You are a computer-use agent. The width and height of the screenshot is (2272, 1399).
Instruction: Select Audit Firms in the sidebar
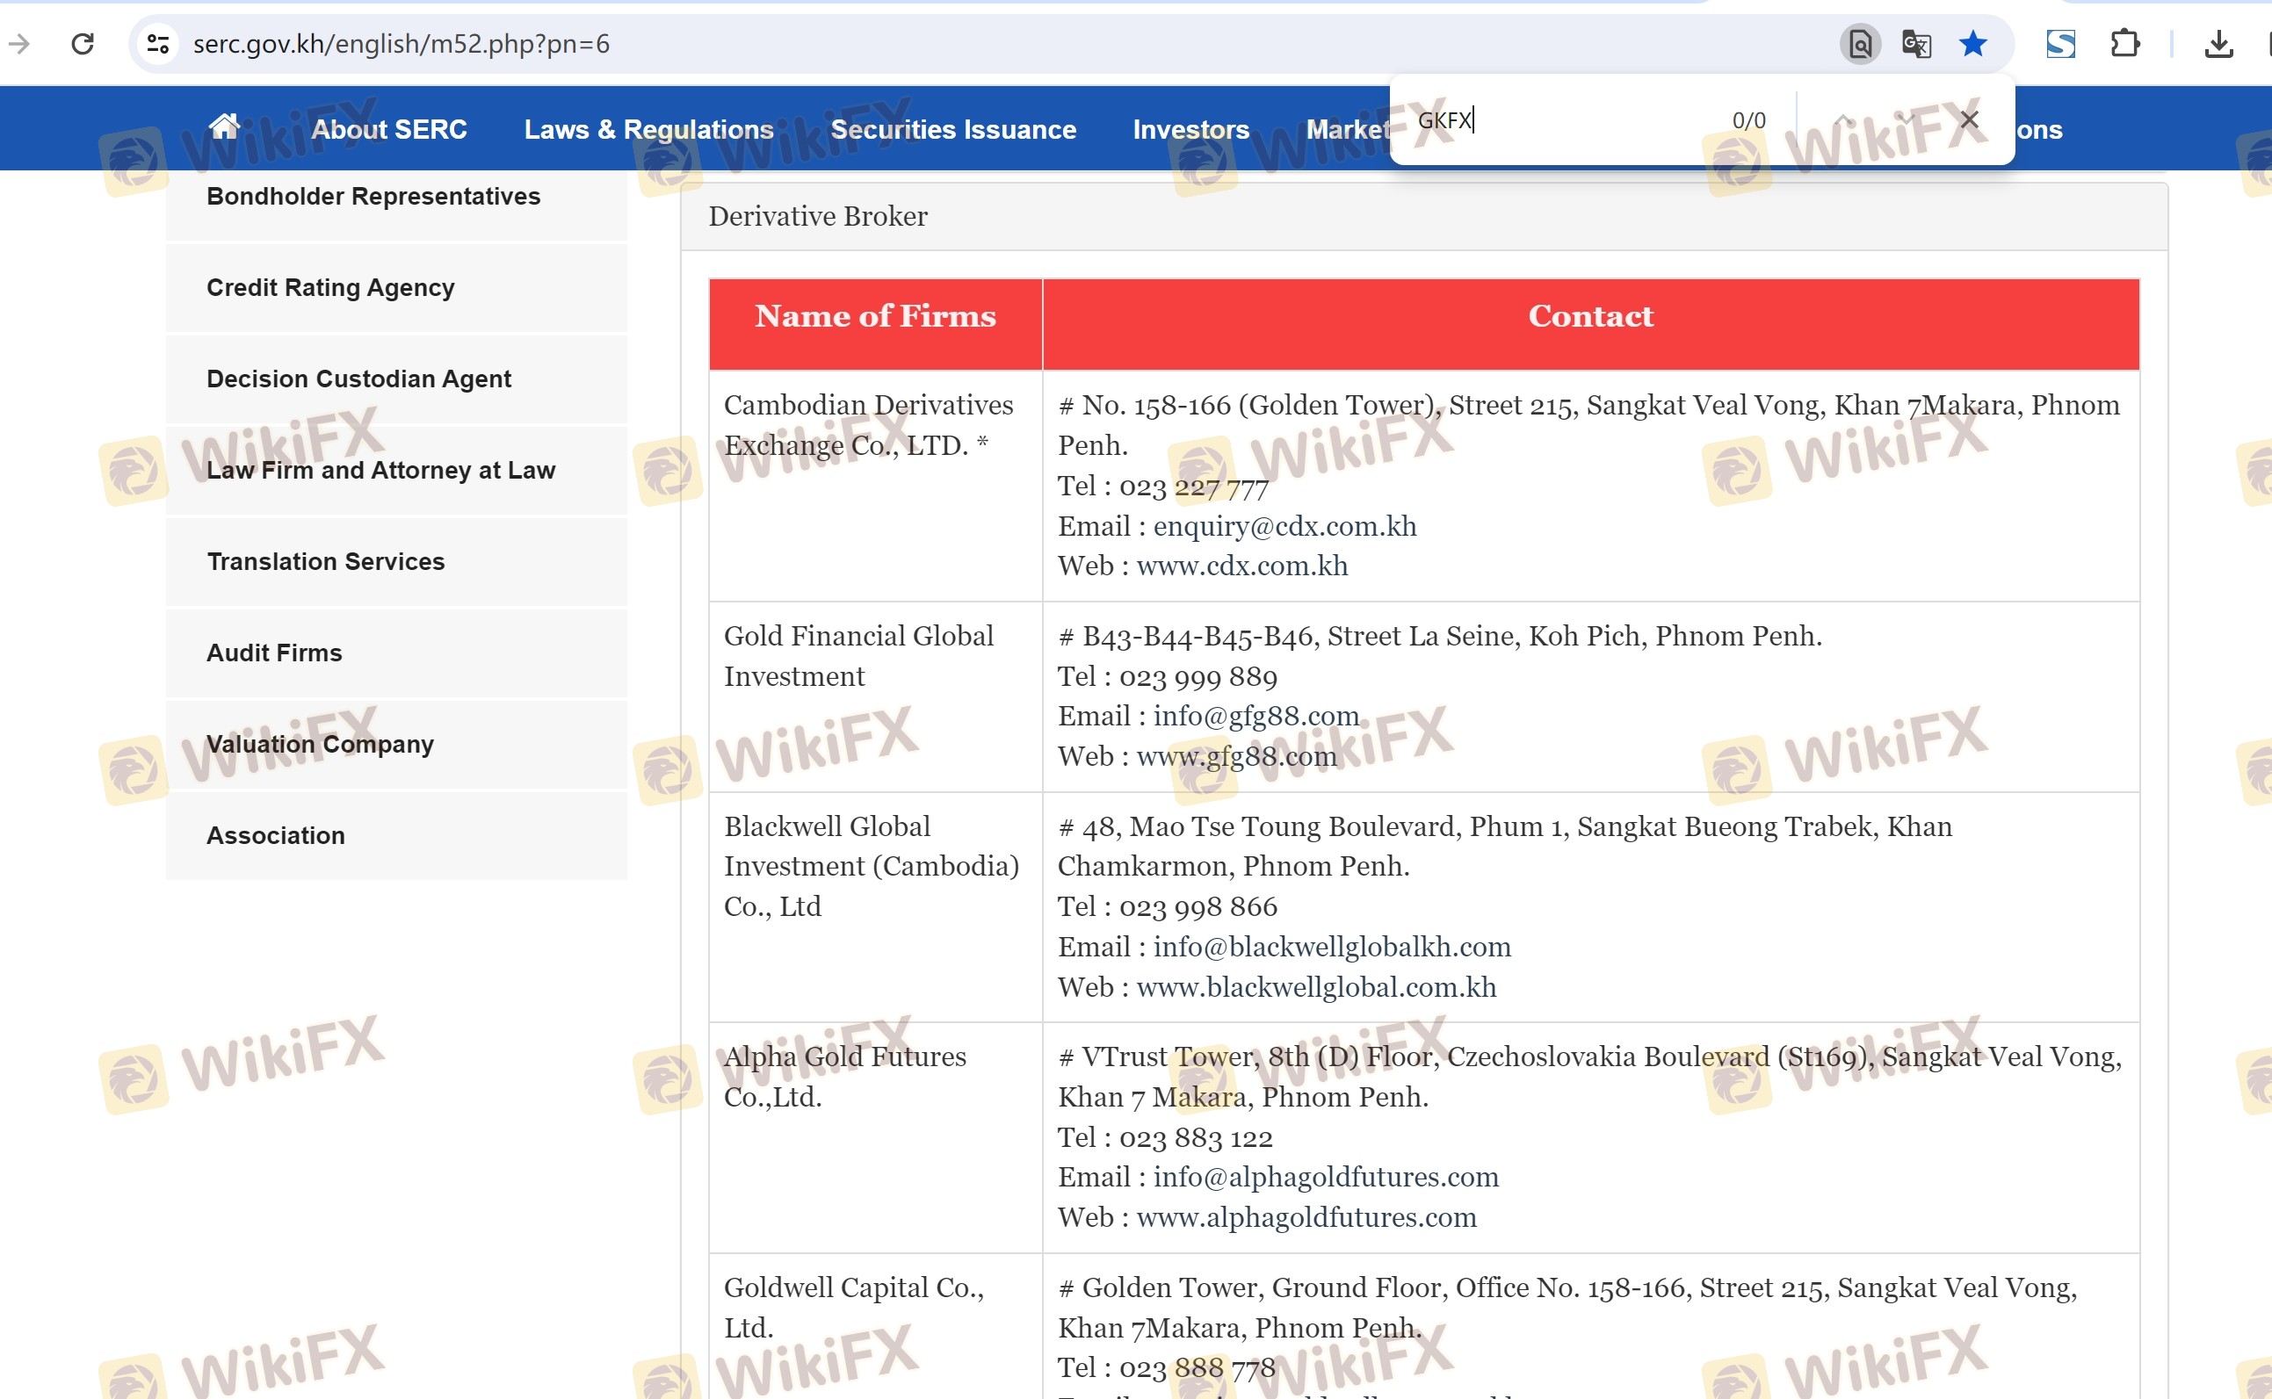click(274, 653)
